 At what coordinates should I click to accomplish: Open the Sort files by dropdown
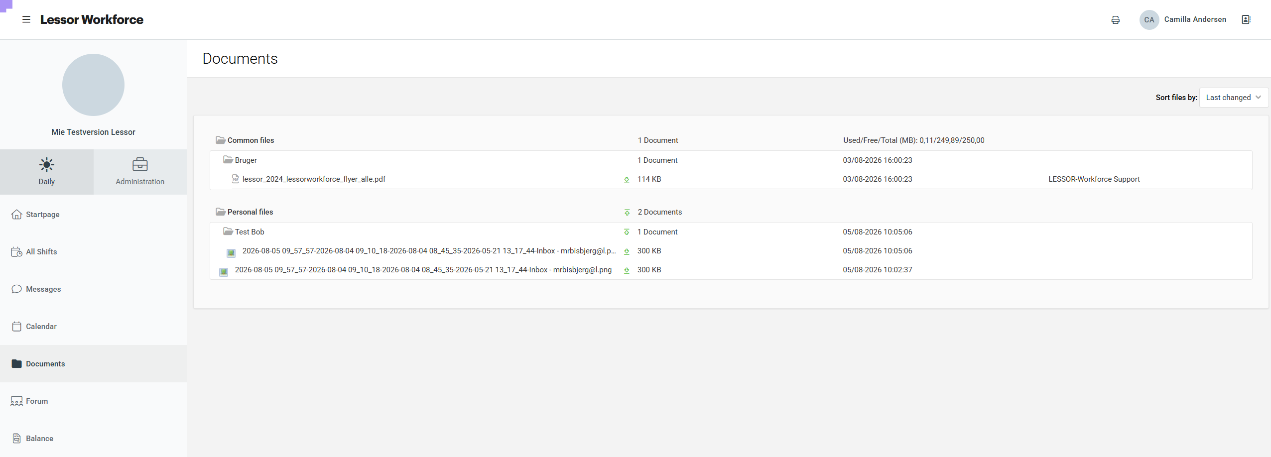click(1234, 98)
